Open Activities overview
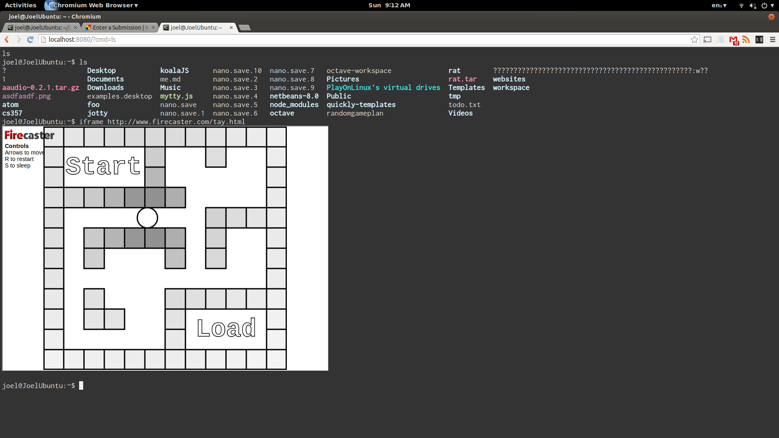779x438 pixels. (20, 5)
